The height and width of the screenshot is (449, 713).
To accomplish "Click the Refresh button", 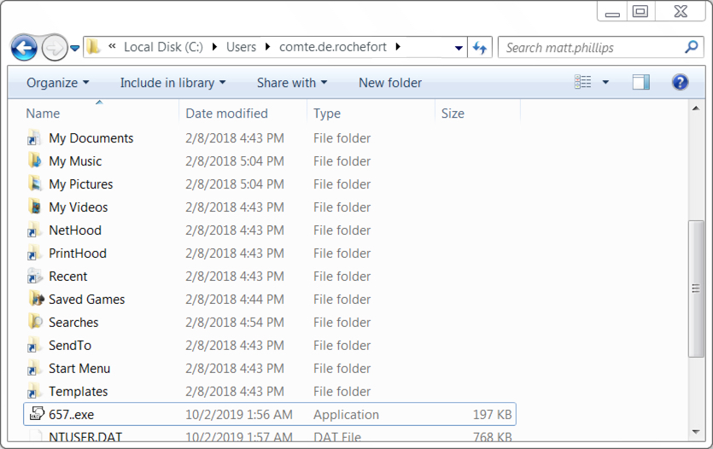I will tap(480, 47).
